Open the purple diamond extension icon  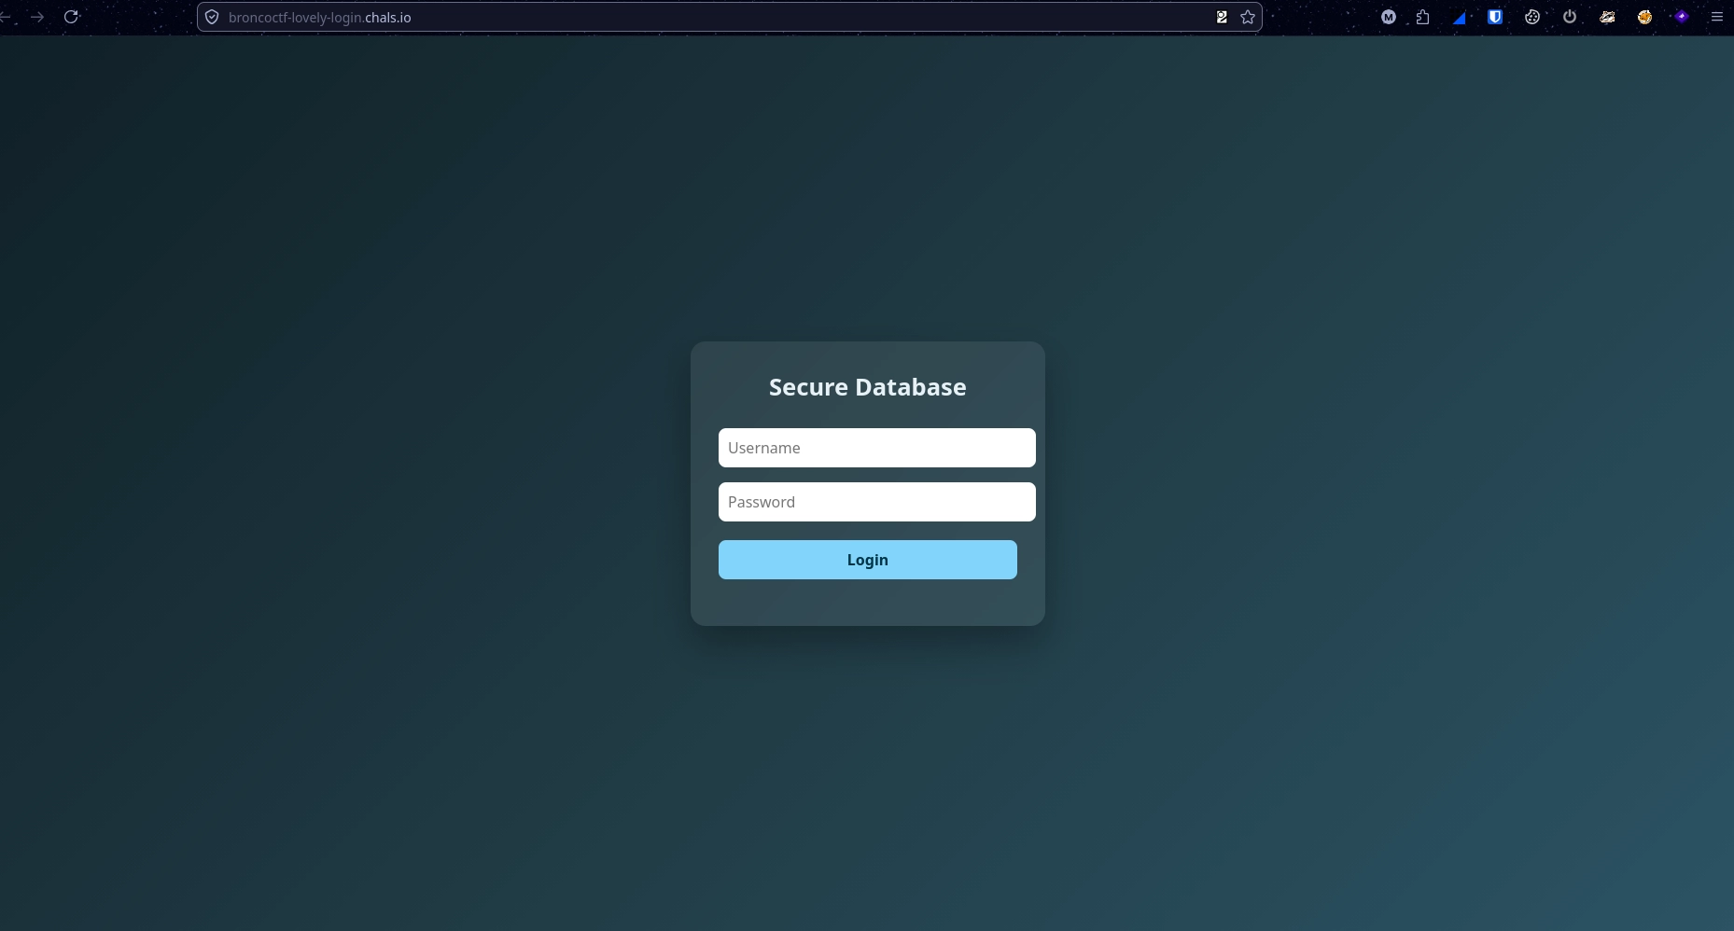pos(1682,17)
